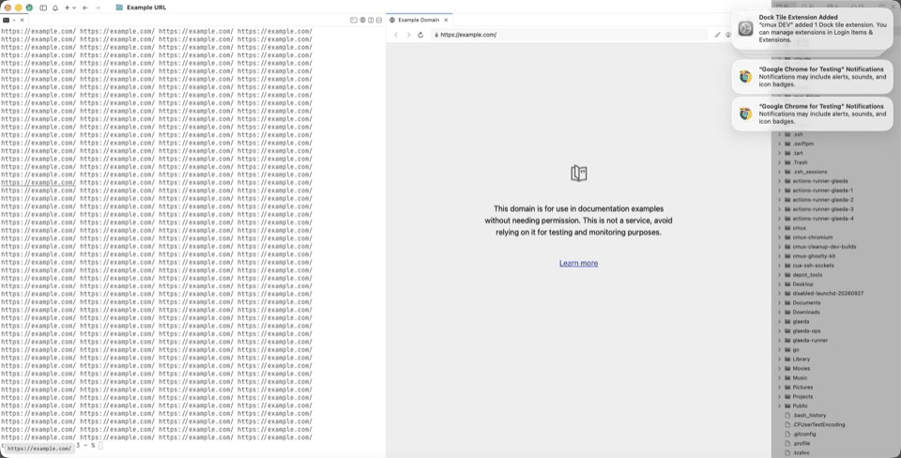This screenshot has height=458, width=901.
Task: Click the terminal prompt cursor line
Action: (100, 446)
